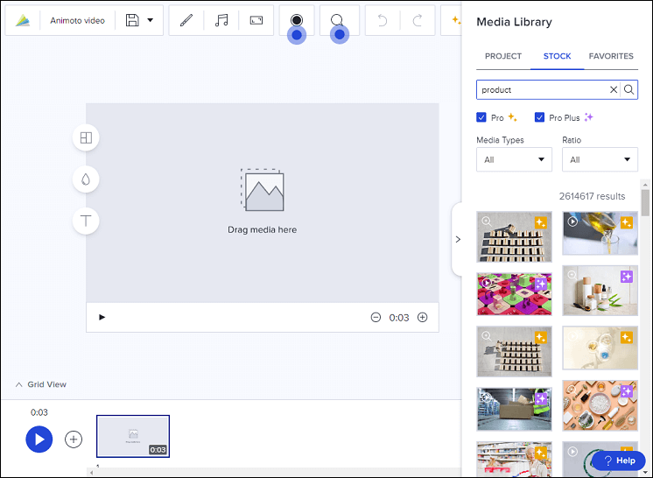Play the whole video with blue play button
The height and width of the screenshot is (478, 653).
point(39,439)
